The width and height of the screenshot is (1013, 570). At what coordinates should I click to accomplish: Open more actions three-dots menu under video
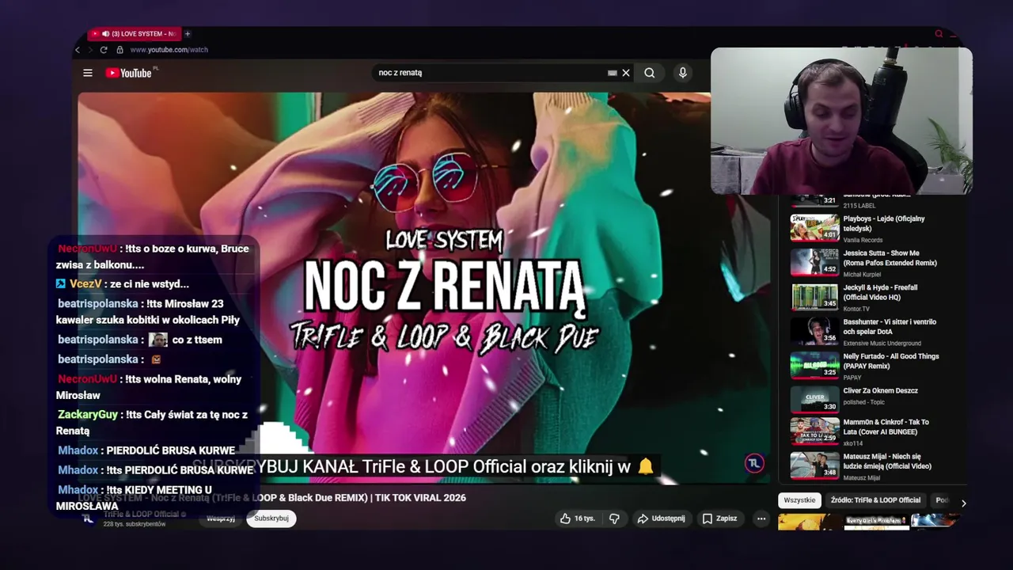tap(761, 519)
